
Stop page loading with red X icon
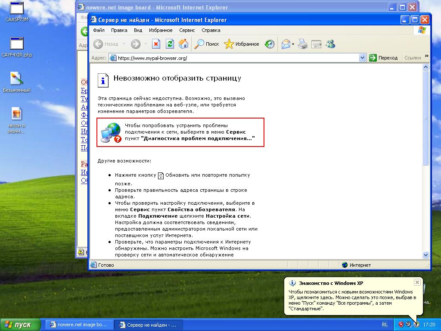click(156, 44)
